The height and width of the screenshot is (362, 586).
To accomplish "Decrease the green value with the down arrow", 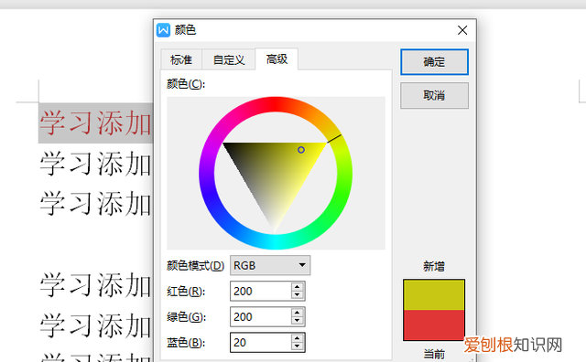I will pyautogui.click(x=298, y=321).
